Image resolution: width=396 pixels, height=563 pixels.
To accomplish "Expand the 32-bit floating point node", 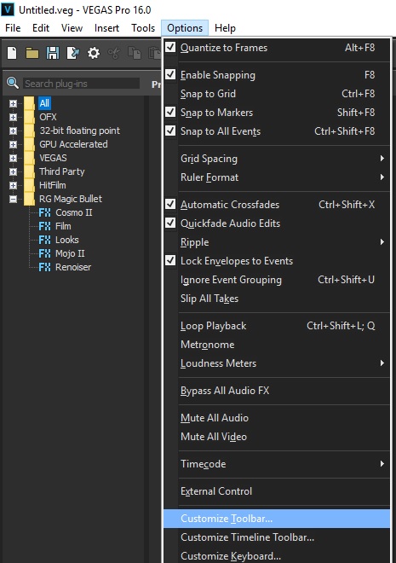I will tap(14, 131).
